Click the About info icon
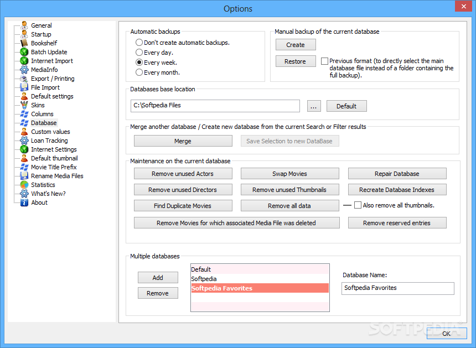476x348 pixels. 24,202
